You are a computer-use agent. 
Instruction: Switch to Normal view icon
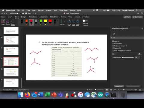pyautogui.click(x=107, y=90)
